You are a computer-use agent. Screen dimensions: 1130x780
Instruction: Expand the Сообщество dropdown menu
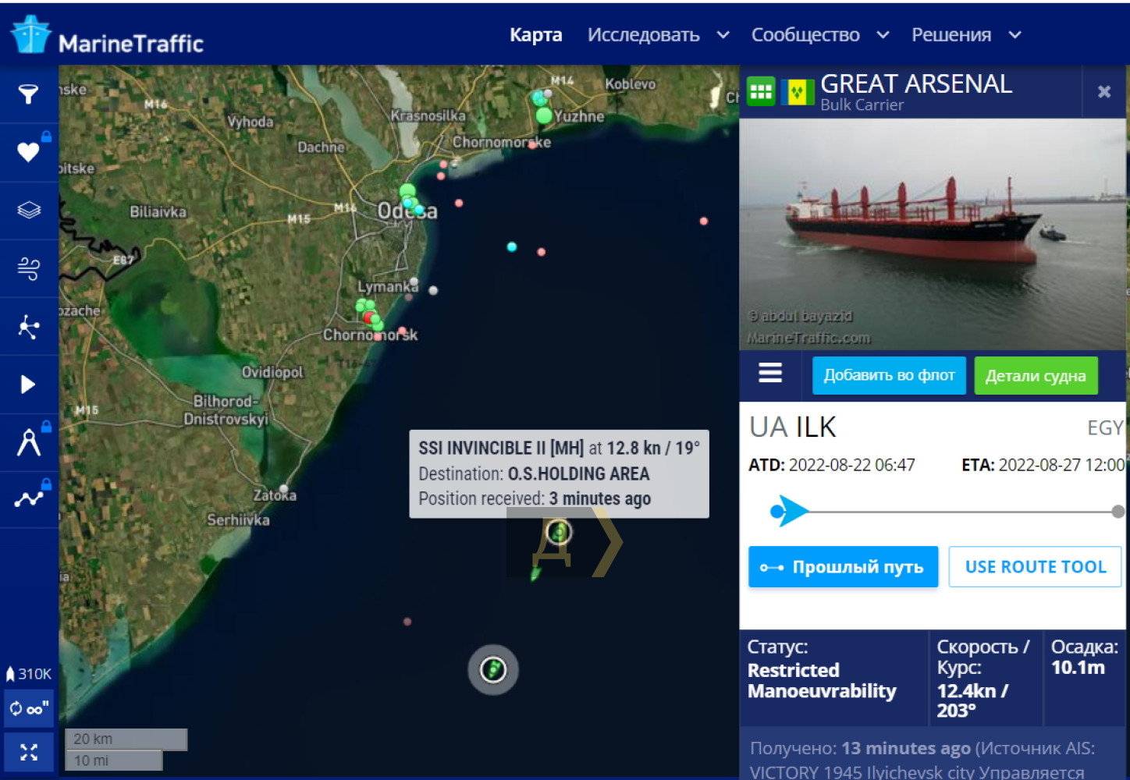pos(819,35)
